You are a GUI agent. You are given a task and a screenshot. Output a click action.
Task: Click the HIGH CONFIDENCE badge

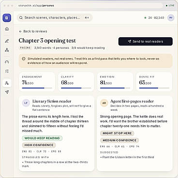(x=39, y=145)
